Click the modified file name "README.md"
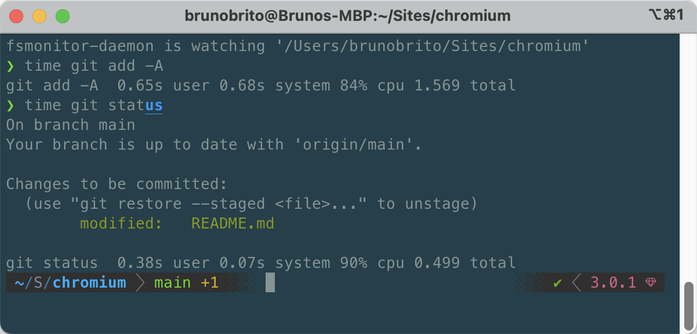This screenshot has height=334, width=697. tap(233, 223)
